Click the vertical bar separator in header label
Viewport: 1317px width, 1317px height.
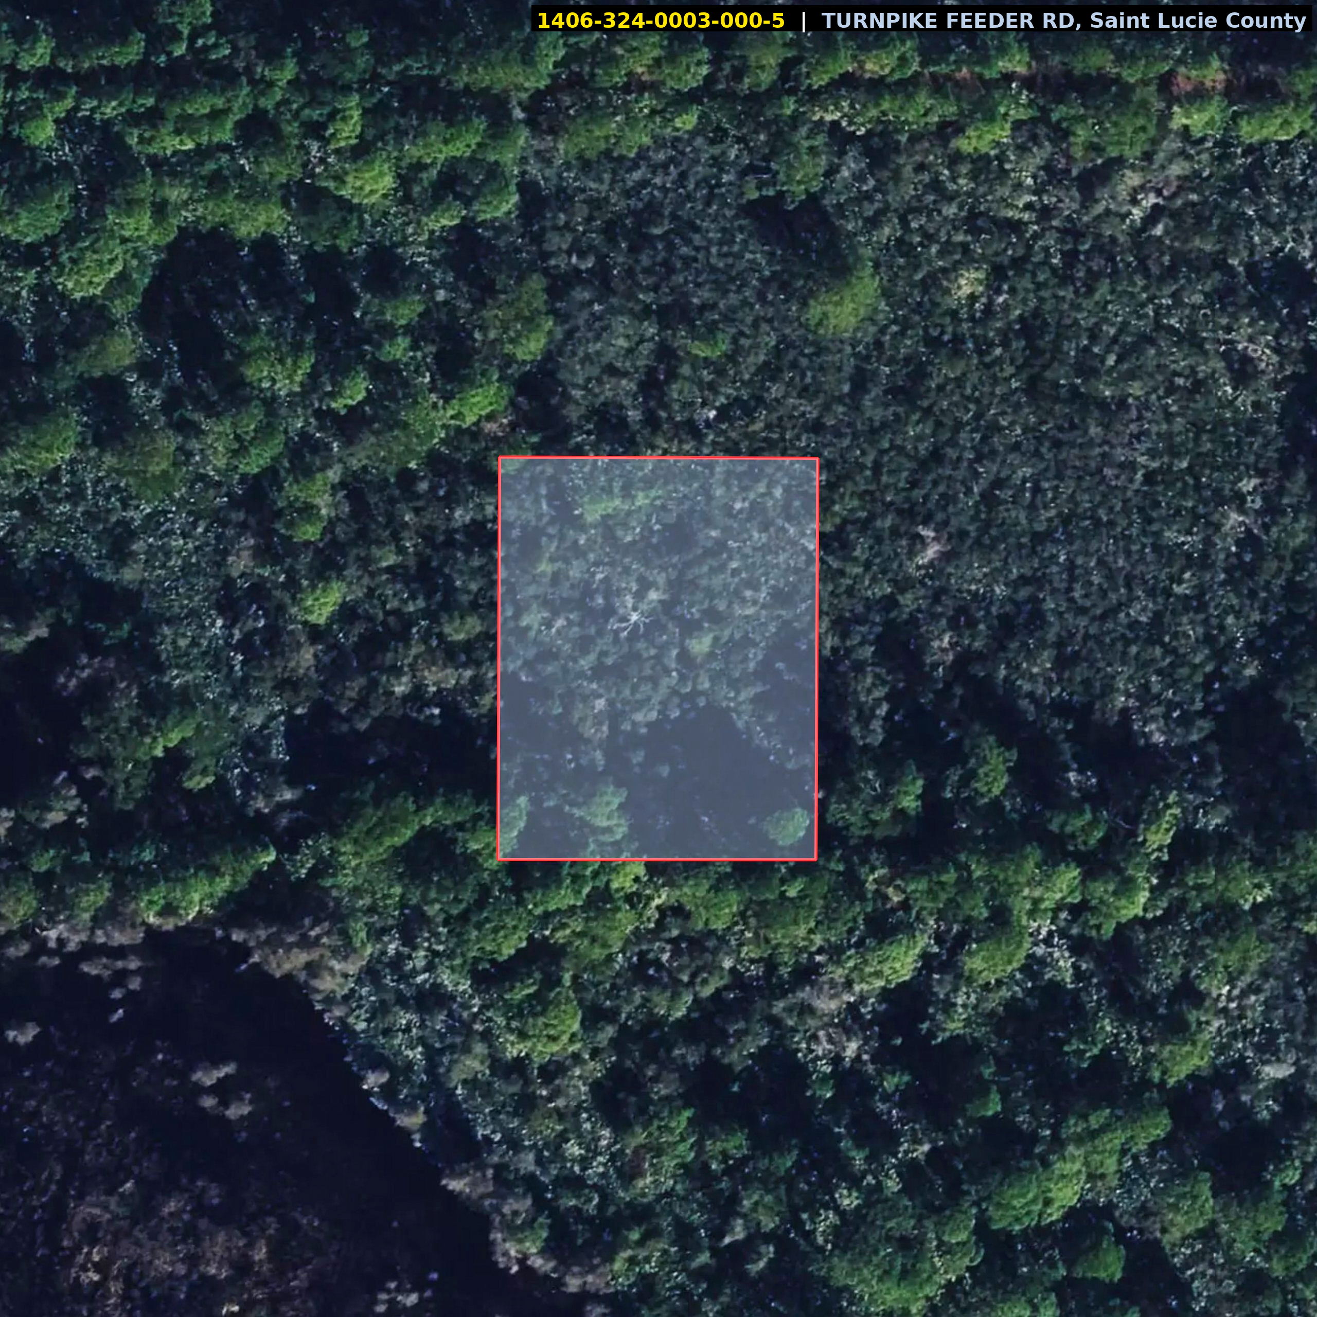(x=803, y=21)
